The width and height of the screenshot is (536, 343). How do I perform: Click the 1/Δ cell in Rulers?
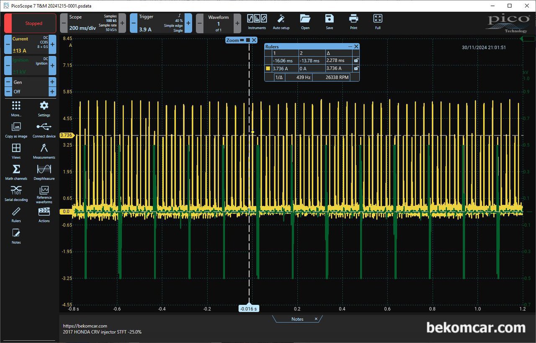279,77
